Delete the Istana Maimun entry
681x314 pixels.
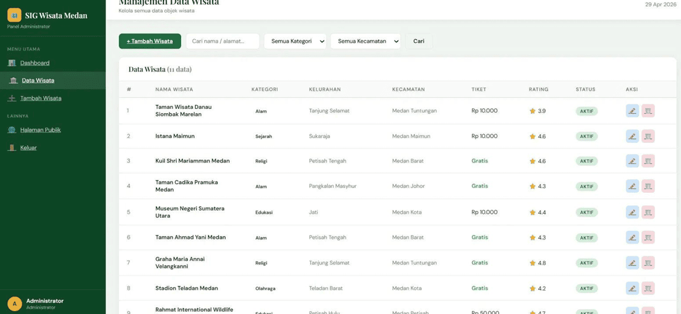point(648,136)
